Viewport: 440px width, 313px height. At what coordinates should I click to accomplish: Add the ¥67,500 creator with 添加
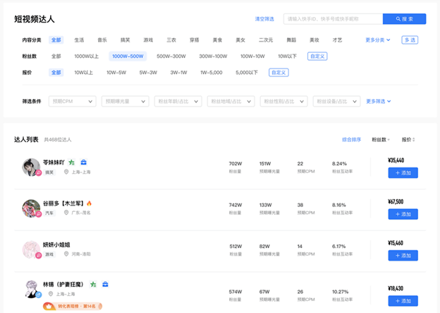click(403, 214)
